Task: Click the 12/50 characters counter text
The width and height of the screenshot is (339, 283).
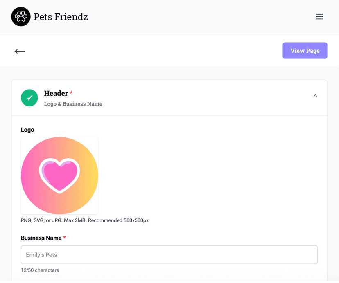Action: tap(40, 270)
